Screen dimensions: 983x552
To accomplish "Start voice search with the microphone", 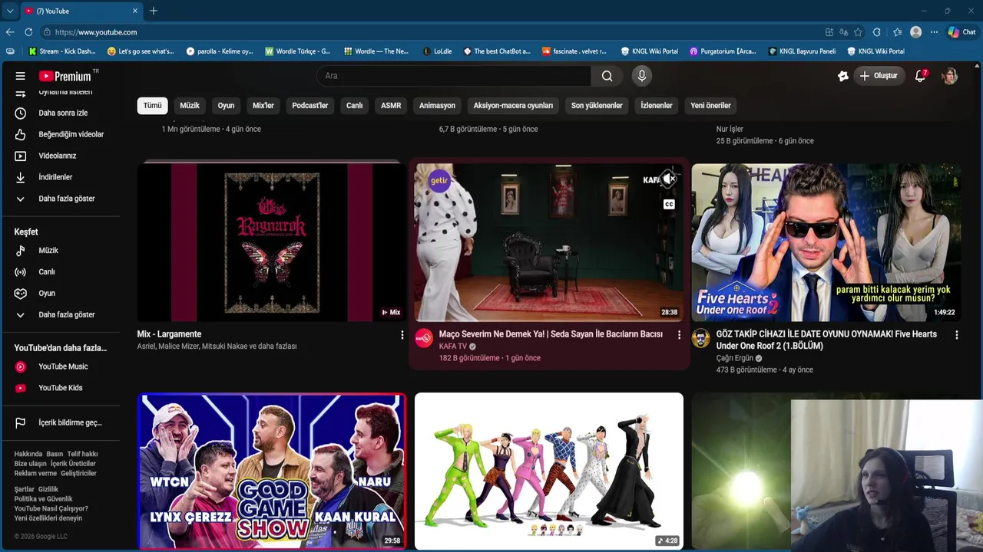I will [642, 76].
